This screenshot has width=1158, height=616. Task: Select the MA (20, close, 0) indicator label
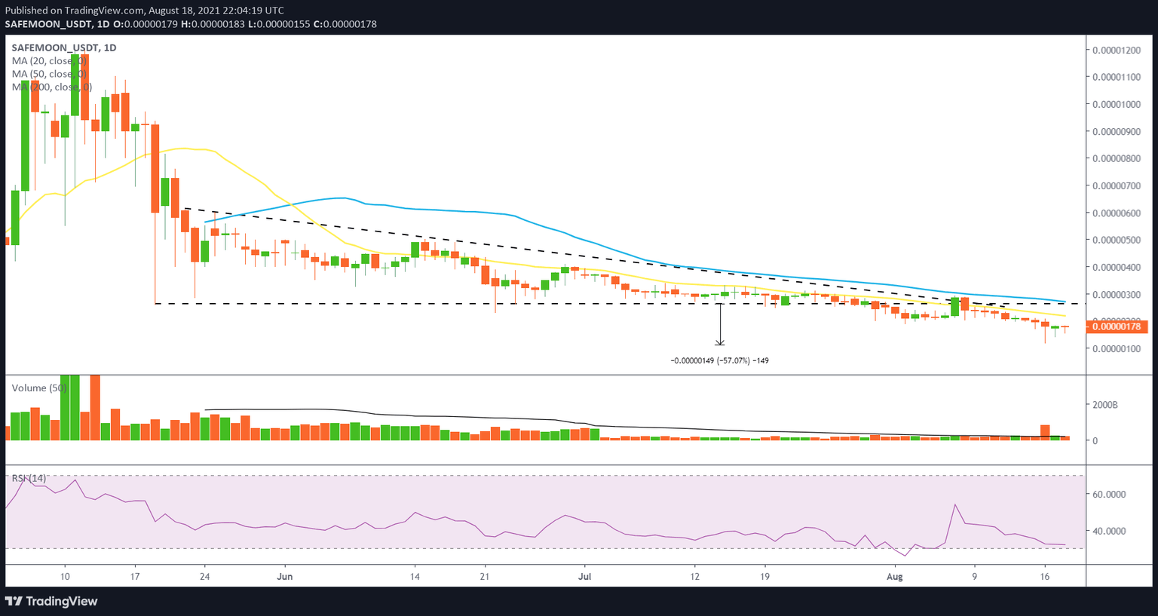click(x=49, y=60)
